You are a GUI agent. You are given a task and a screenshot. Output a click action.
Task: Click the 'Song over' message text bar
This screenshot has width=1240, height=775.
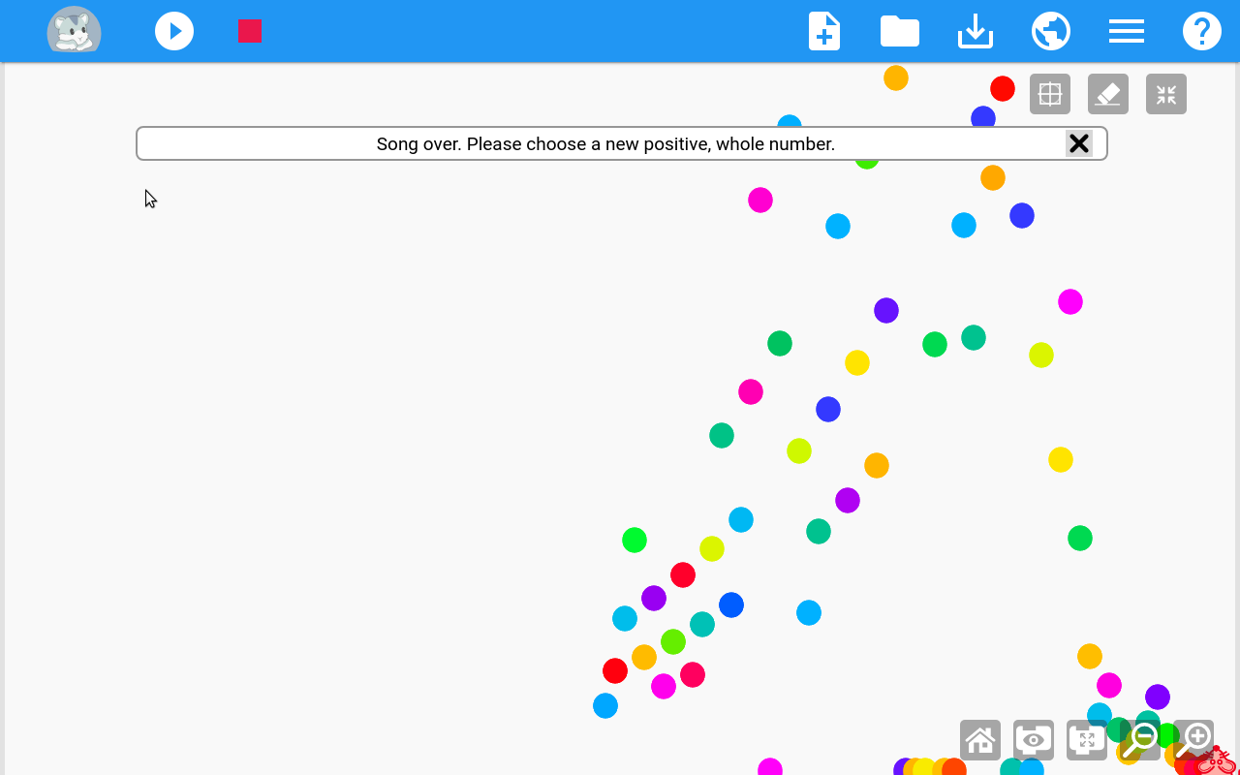[x=604, y=143]
